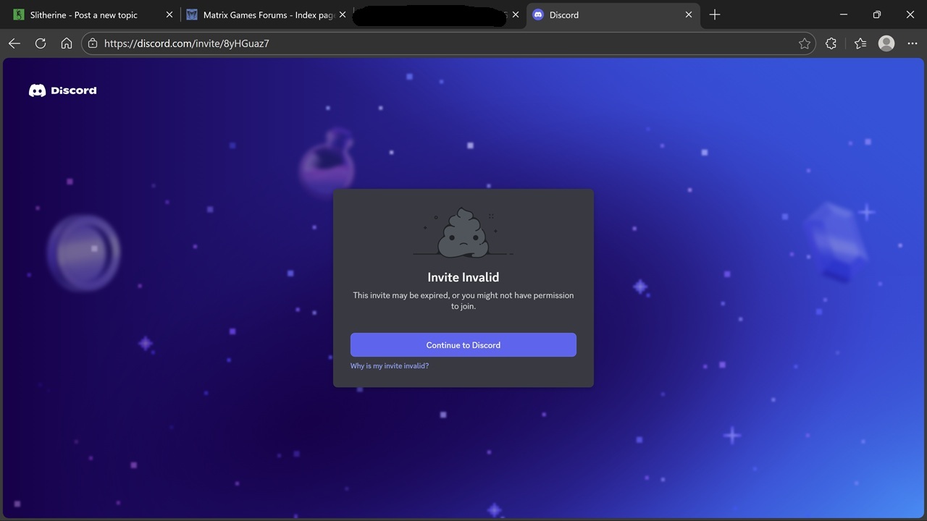Switch to Slitherine Post a new topic tab
Image resolution: width=927 pixels, height=521 pixels.
point(83,14)
